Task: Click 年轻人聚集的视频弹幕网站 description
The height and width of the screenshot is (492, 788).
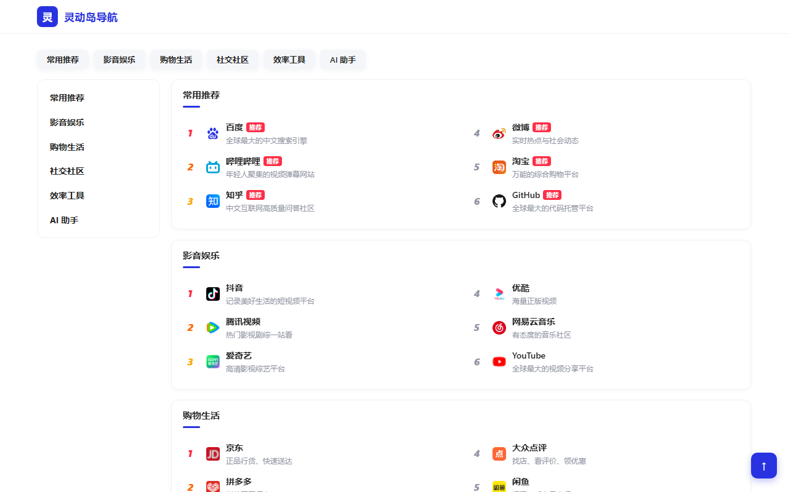Action: pyautogui.click(x=270, y=175)
